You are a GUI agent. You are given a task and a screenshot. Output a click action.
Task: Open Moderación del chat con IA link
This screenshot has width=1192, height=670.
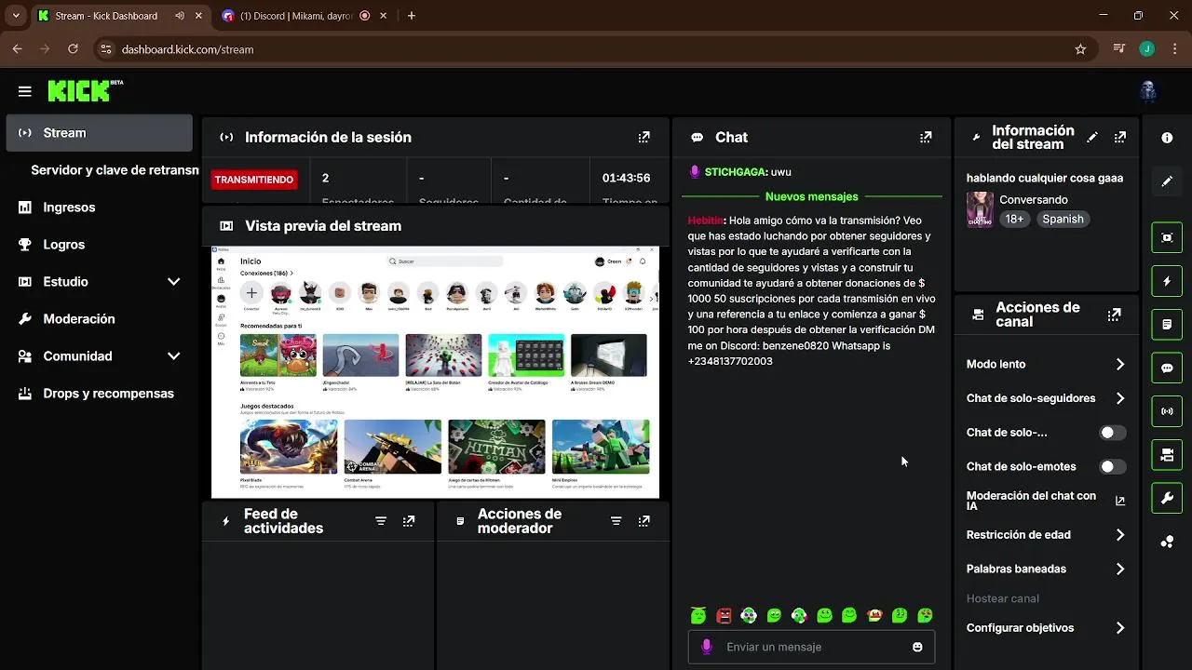(1046, 501)
